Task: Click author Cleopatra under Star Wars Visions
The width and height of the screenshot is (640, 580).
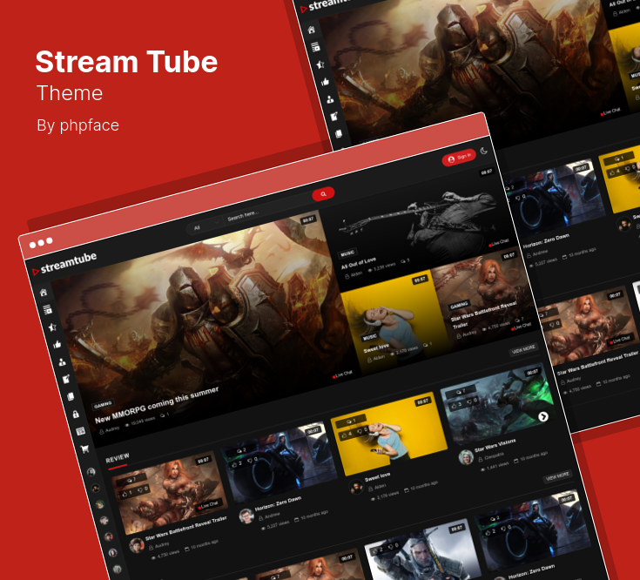Action: 493,457
